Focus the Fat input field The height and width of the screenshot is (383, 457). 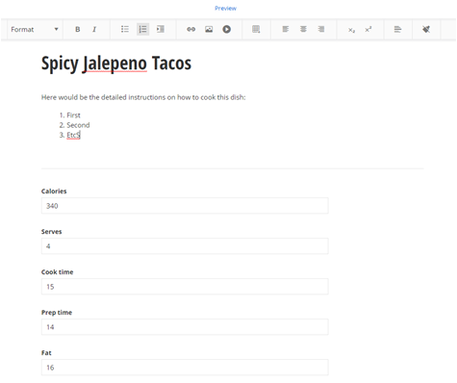coord(185,368)
